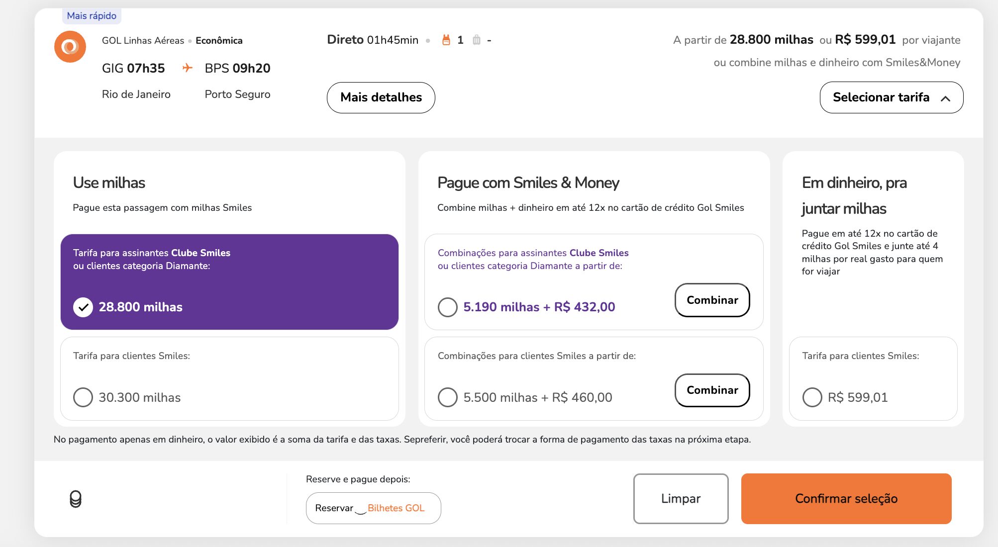The width and height of the screenshot is (998, 547).
Task: Expand Mais detalhes for the flight
Action: [381, 97]
